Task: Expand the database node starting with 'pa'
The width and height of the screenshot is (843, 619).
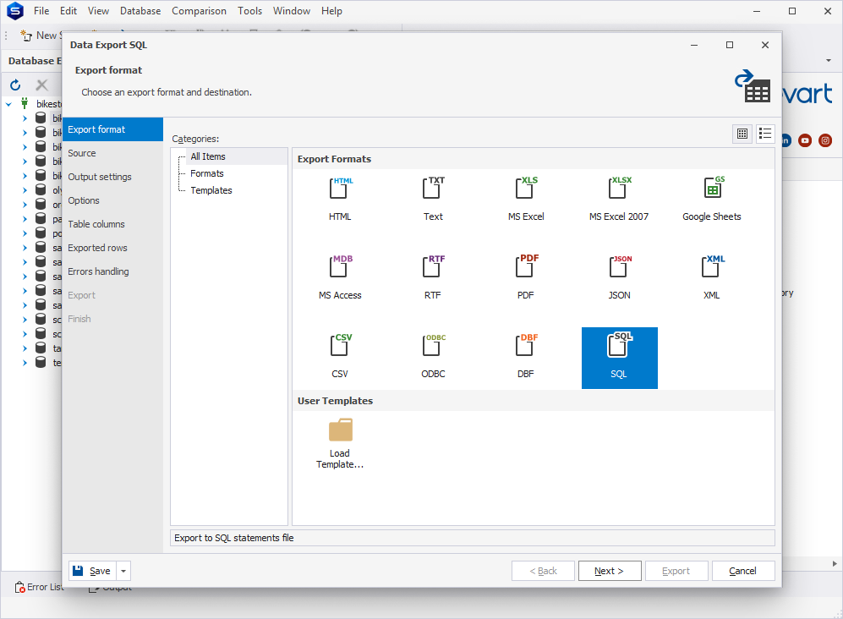Action: (25, 219)
